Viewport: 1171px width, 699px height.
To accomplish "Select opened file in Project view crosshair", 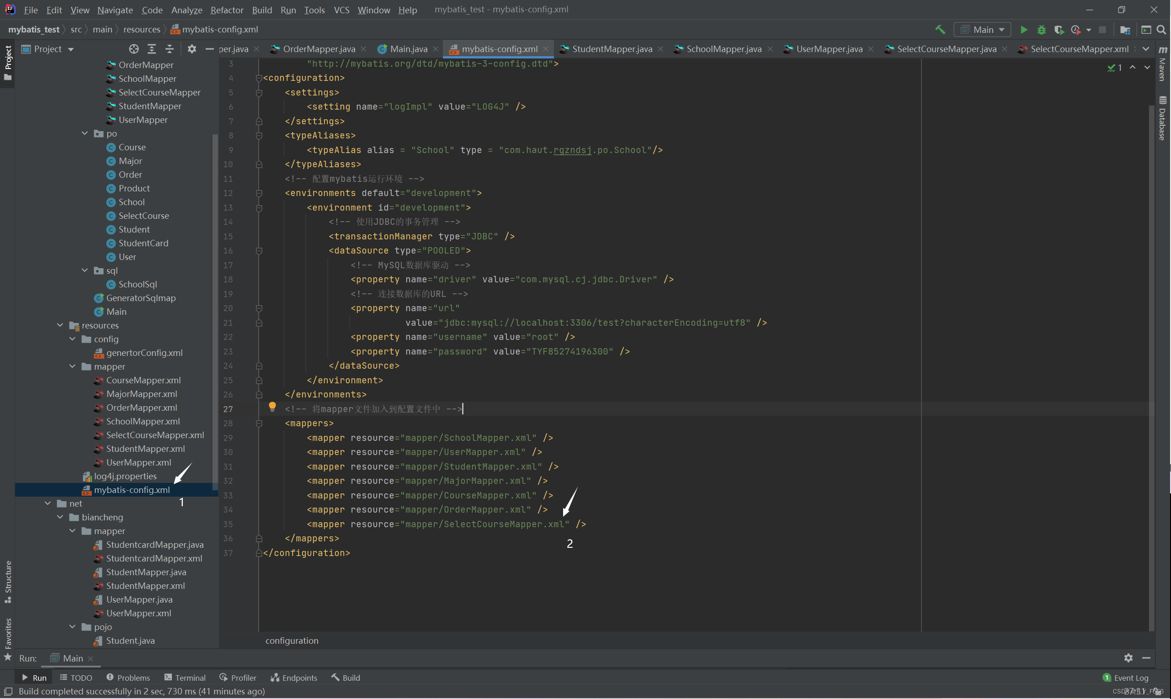I will (133, 48).
